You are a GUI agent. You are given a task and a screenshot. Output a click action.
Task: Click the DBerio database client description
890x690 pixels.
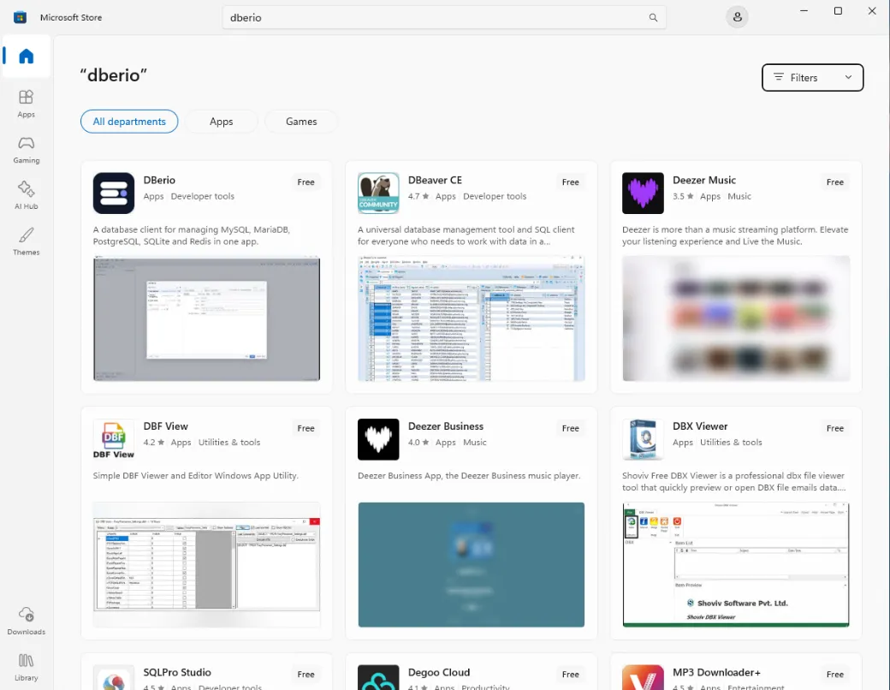pyautogui.click(x=192, y=235)
